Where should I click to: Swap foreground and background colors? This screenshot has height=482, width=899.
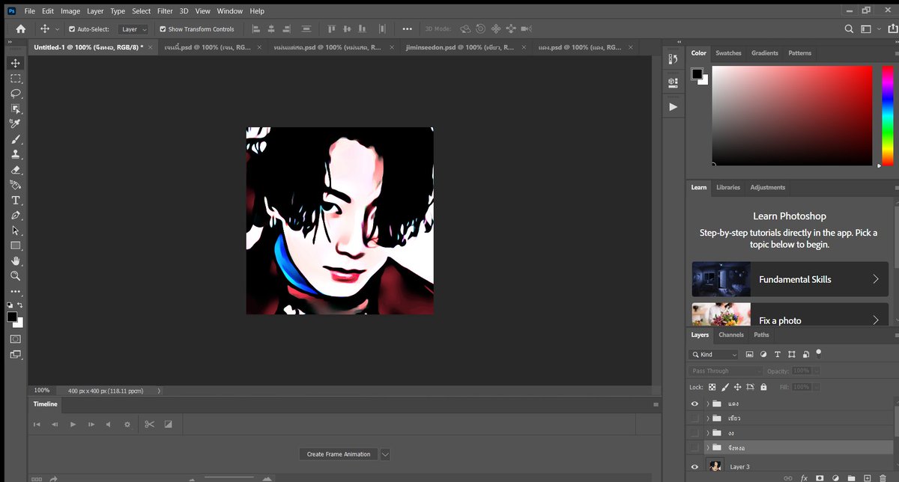point(20,305)
